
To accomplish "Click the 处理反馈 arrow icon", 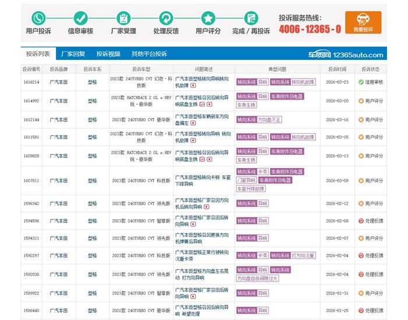I will coord(166,18).
